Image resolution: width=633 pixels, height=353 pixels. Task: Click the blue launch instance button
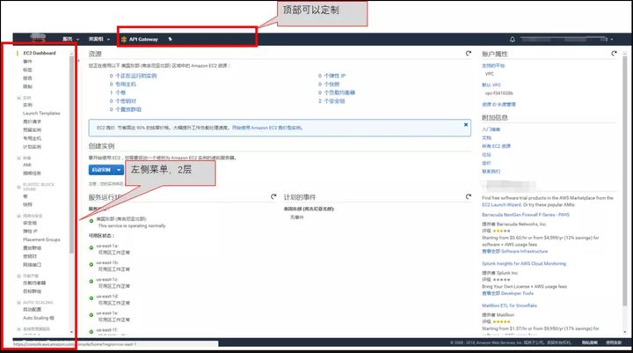(x=101, y=170)
